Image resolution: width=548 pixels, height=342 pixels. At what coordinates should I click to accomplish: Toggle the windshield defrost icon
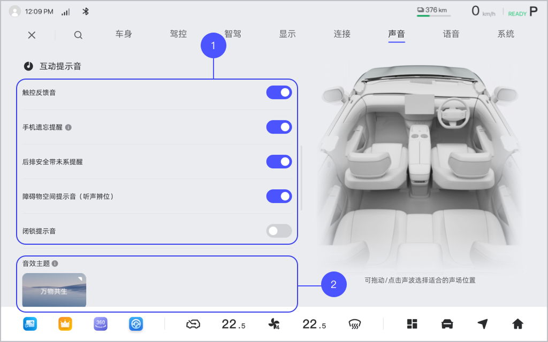click(355, 324)
